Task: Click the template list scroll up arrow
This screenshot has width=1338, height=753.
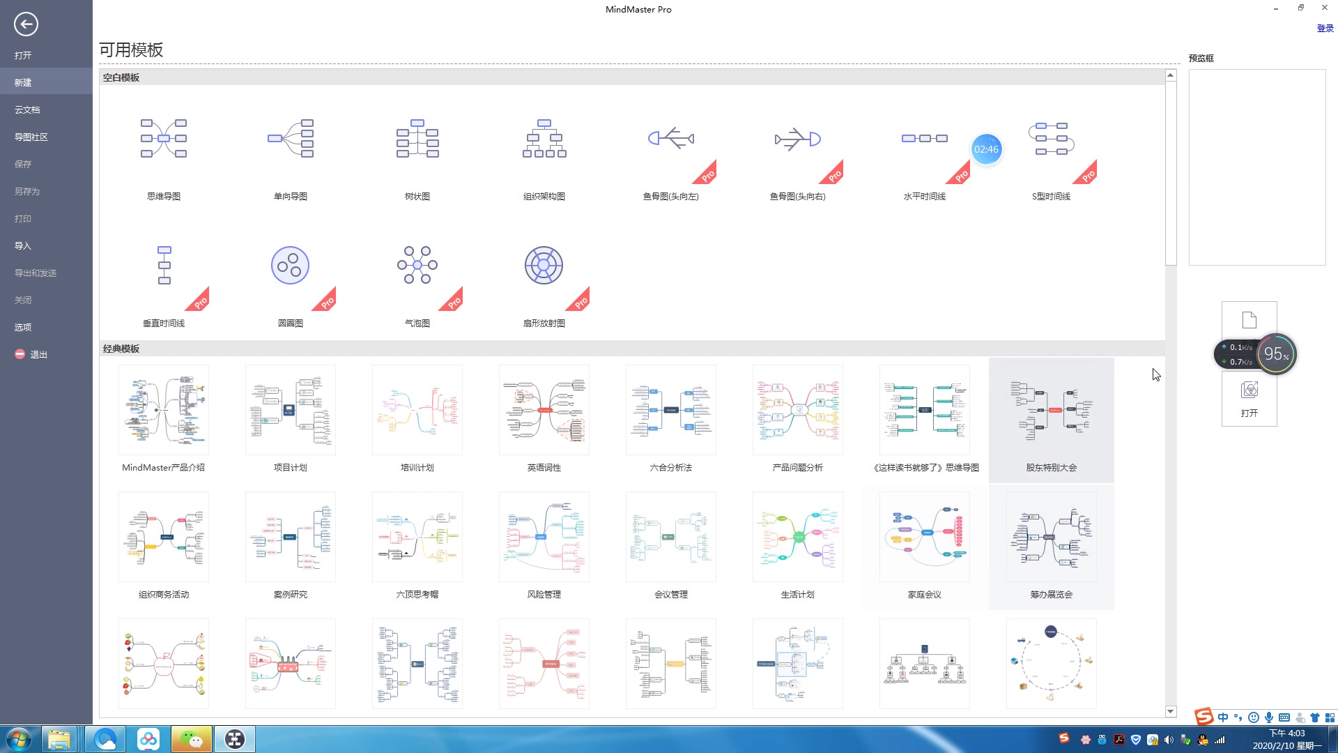Action: click(x=1171, y=75)
